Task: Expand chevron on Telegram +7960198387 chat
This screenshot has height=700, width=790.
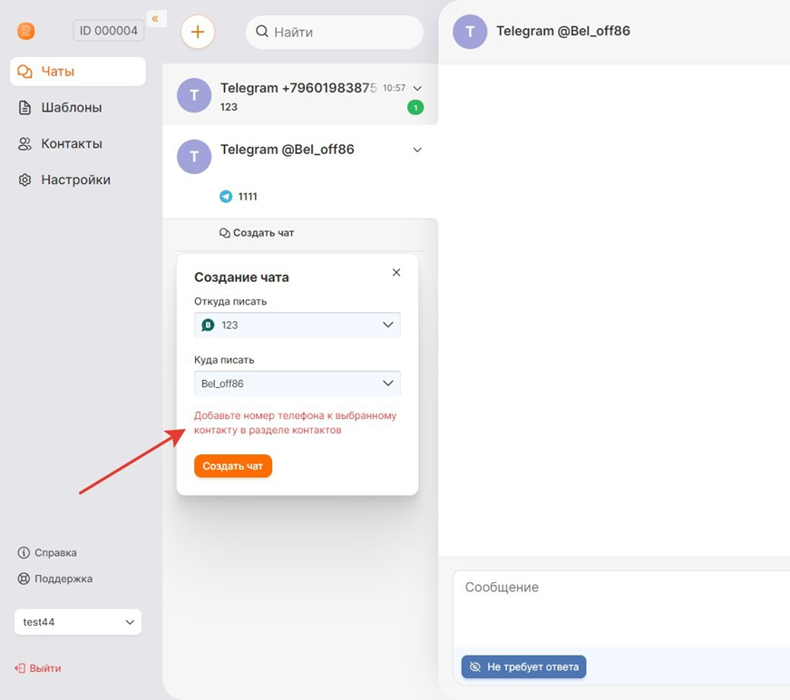Action: click(x=417, y=88)
